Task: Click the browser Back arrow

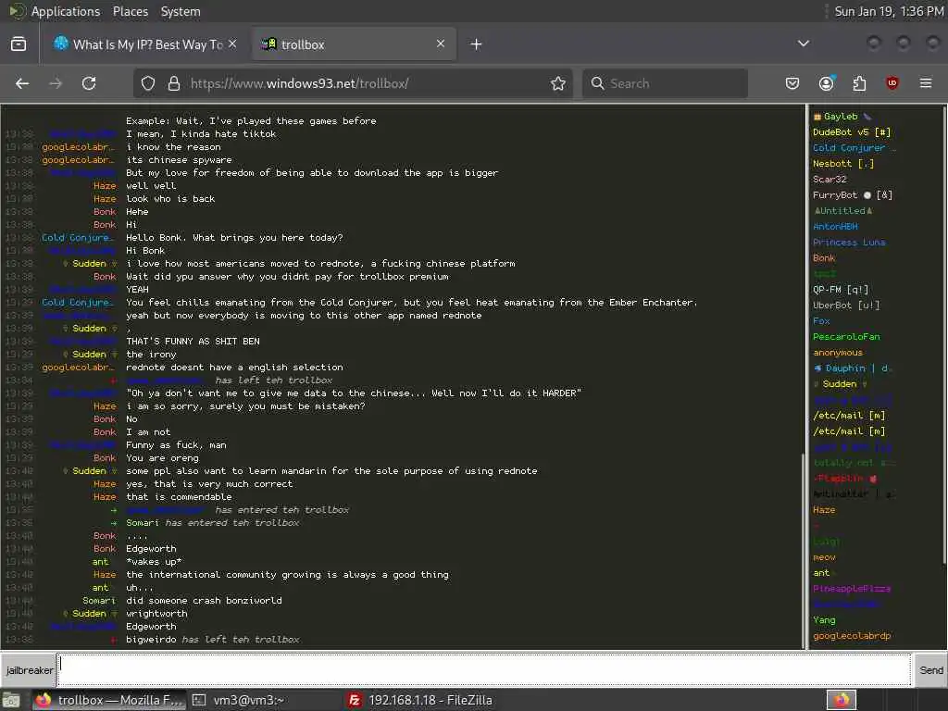Action: coord(22,83)
